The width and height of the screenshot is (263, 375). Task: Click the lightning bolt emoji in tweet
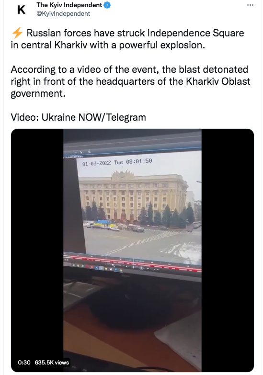click(17, 33)
